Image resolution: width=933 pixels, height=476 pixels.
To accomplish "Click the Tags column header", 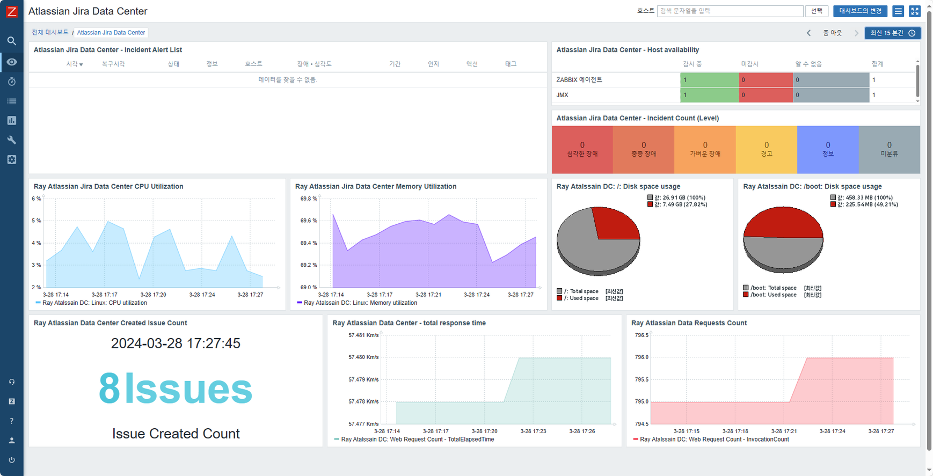I will [511, 64].
